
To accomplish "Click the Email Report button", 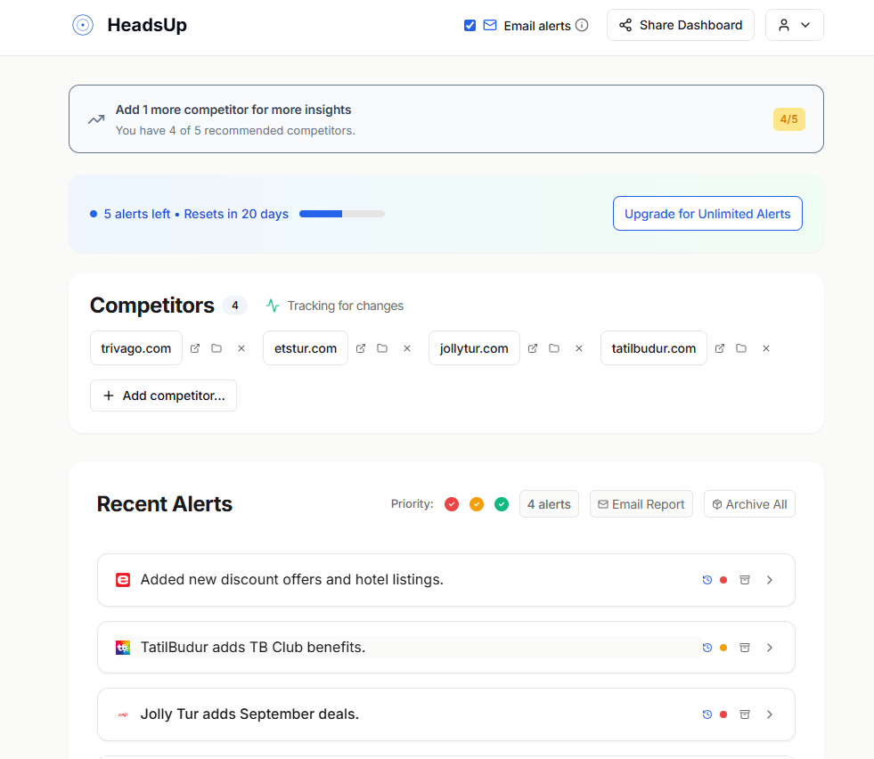I will (641, 504).
